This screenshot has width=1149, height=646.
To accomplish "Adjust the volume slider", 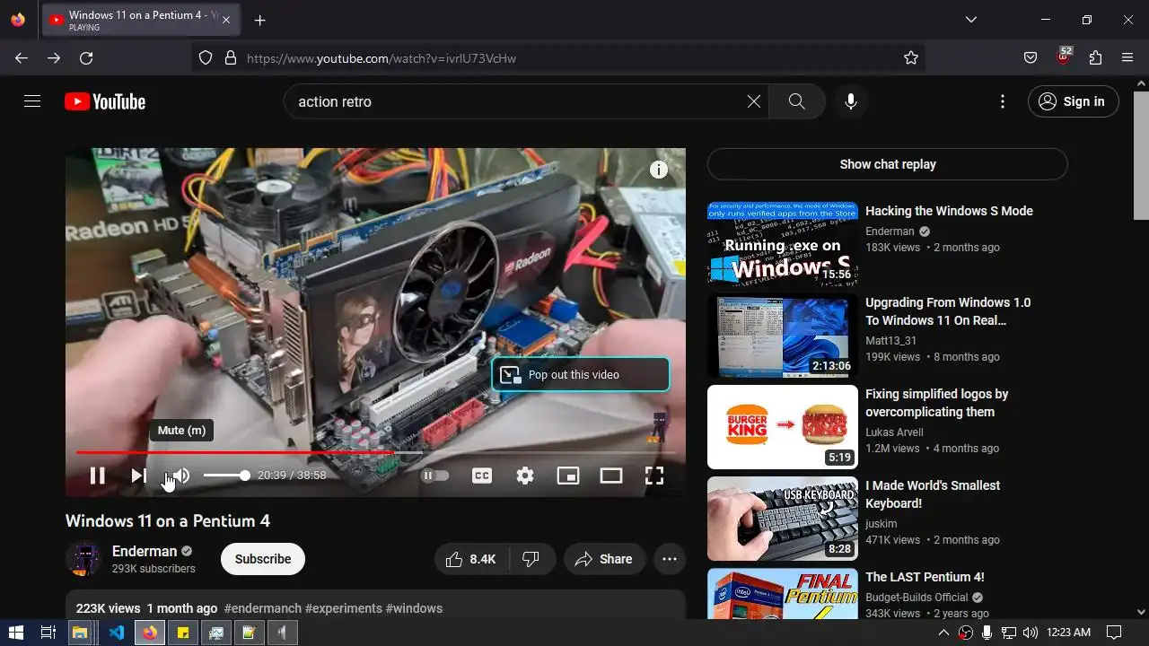I will 226,476.
